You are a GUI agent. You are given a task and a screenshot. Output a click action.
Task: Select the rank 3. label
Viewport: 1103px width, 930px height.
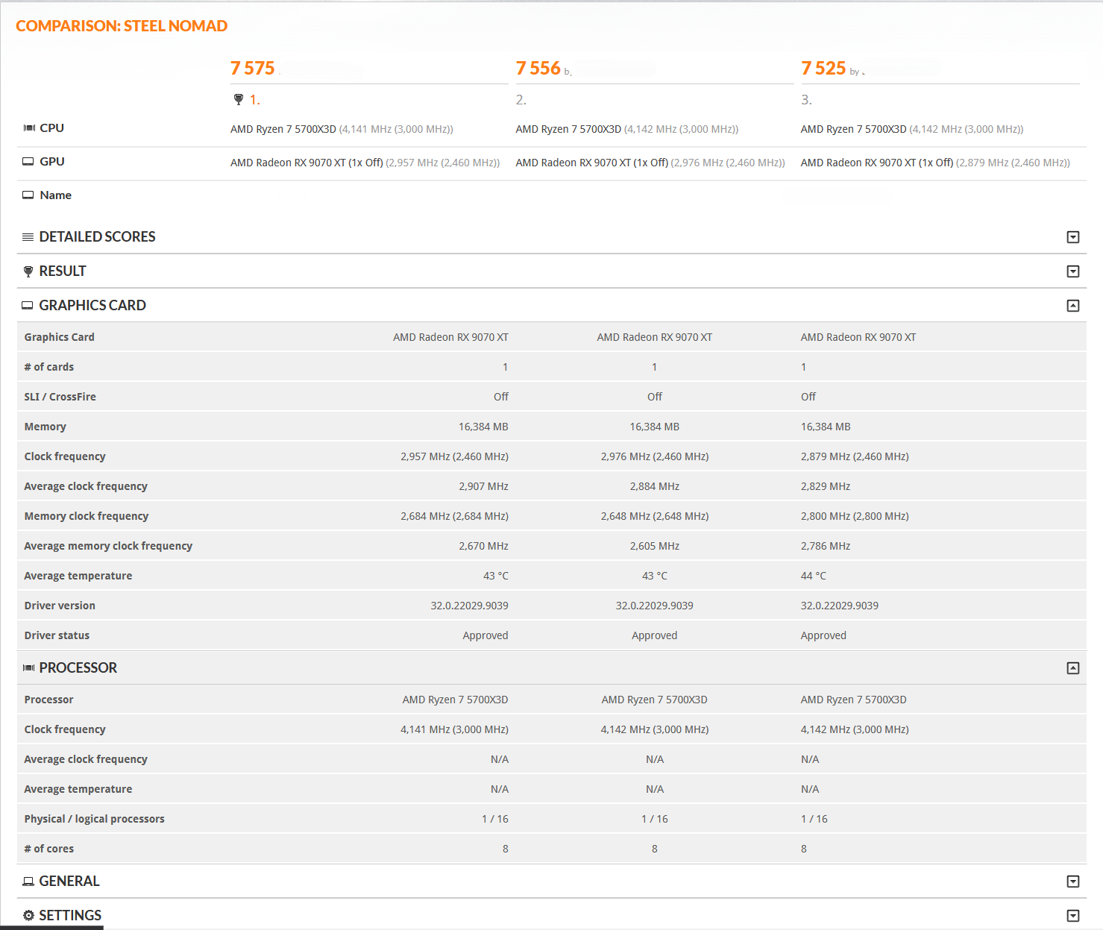[806, 100]
